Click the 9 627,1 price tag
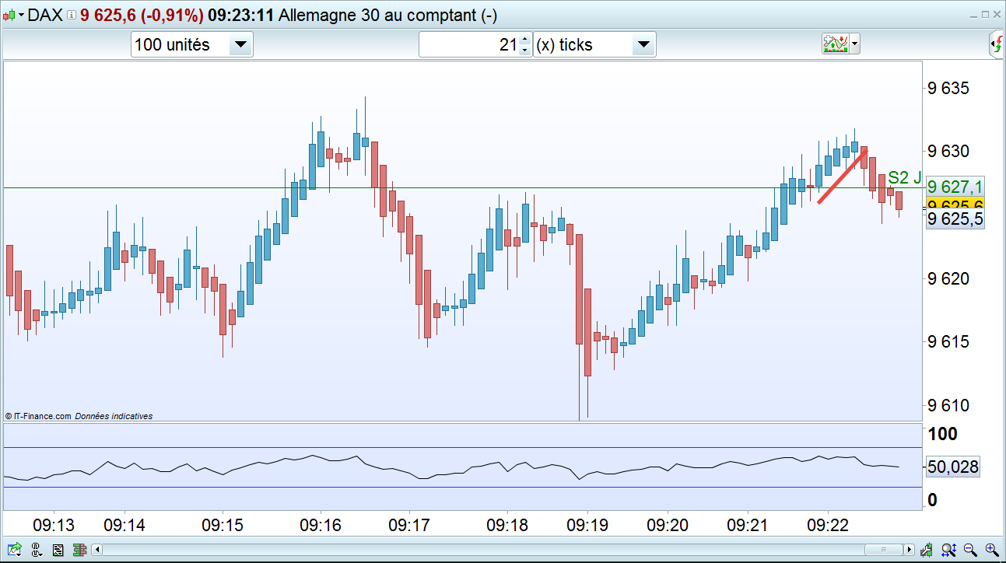The height and width of the screenshot is (563, 1006). [956, 187]
